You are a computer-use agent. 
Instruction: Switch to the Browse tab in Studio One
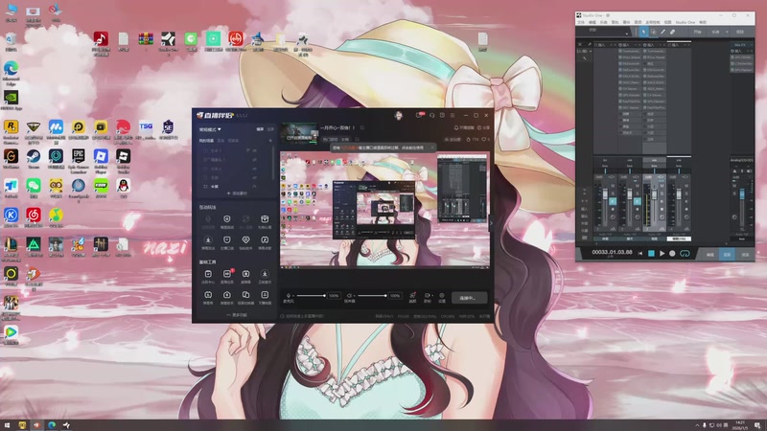(x=745, y=254)
